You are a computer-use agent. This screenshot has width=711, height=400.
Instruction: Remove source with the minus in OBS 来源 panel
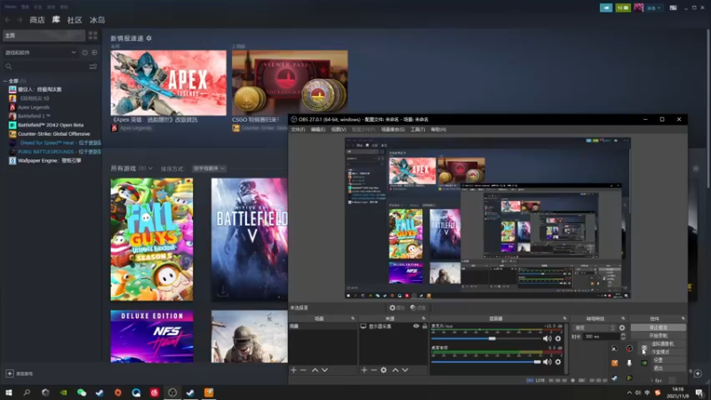374,370
